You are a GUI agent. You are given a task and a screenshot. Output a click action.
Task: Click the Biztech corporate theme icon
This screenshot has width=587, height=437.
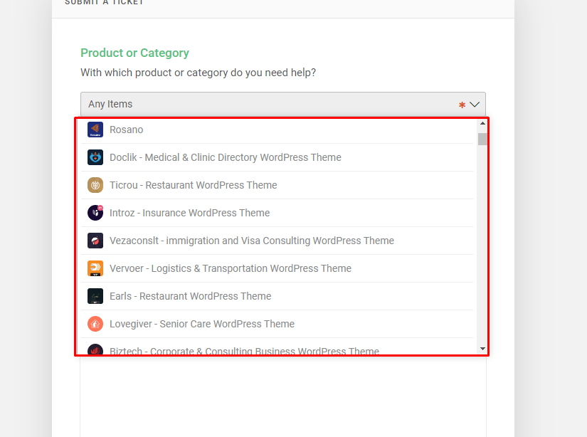click(x=95, y=350)
